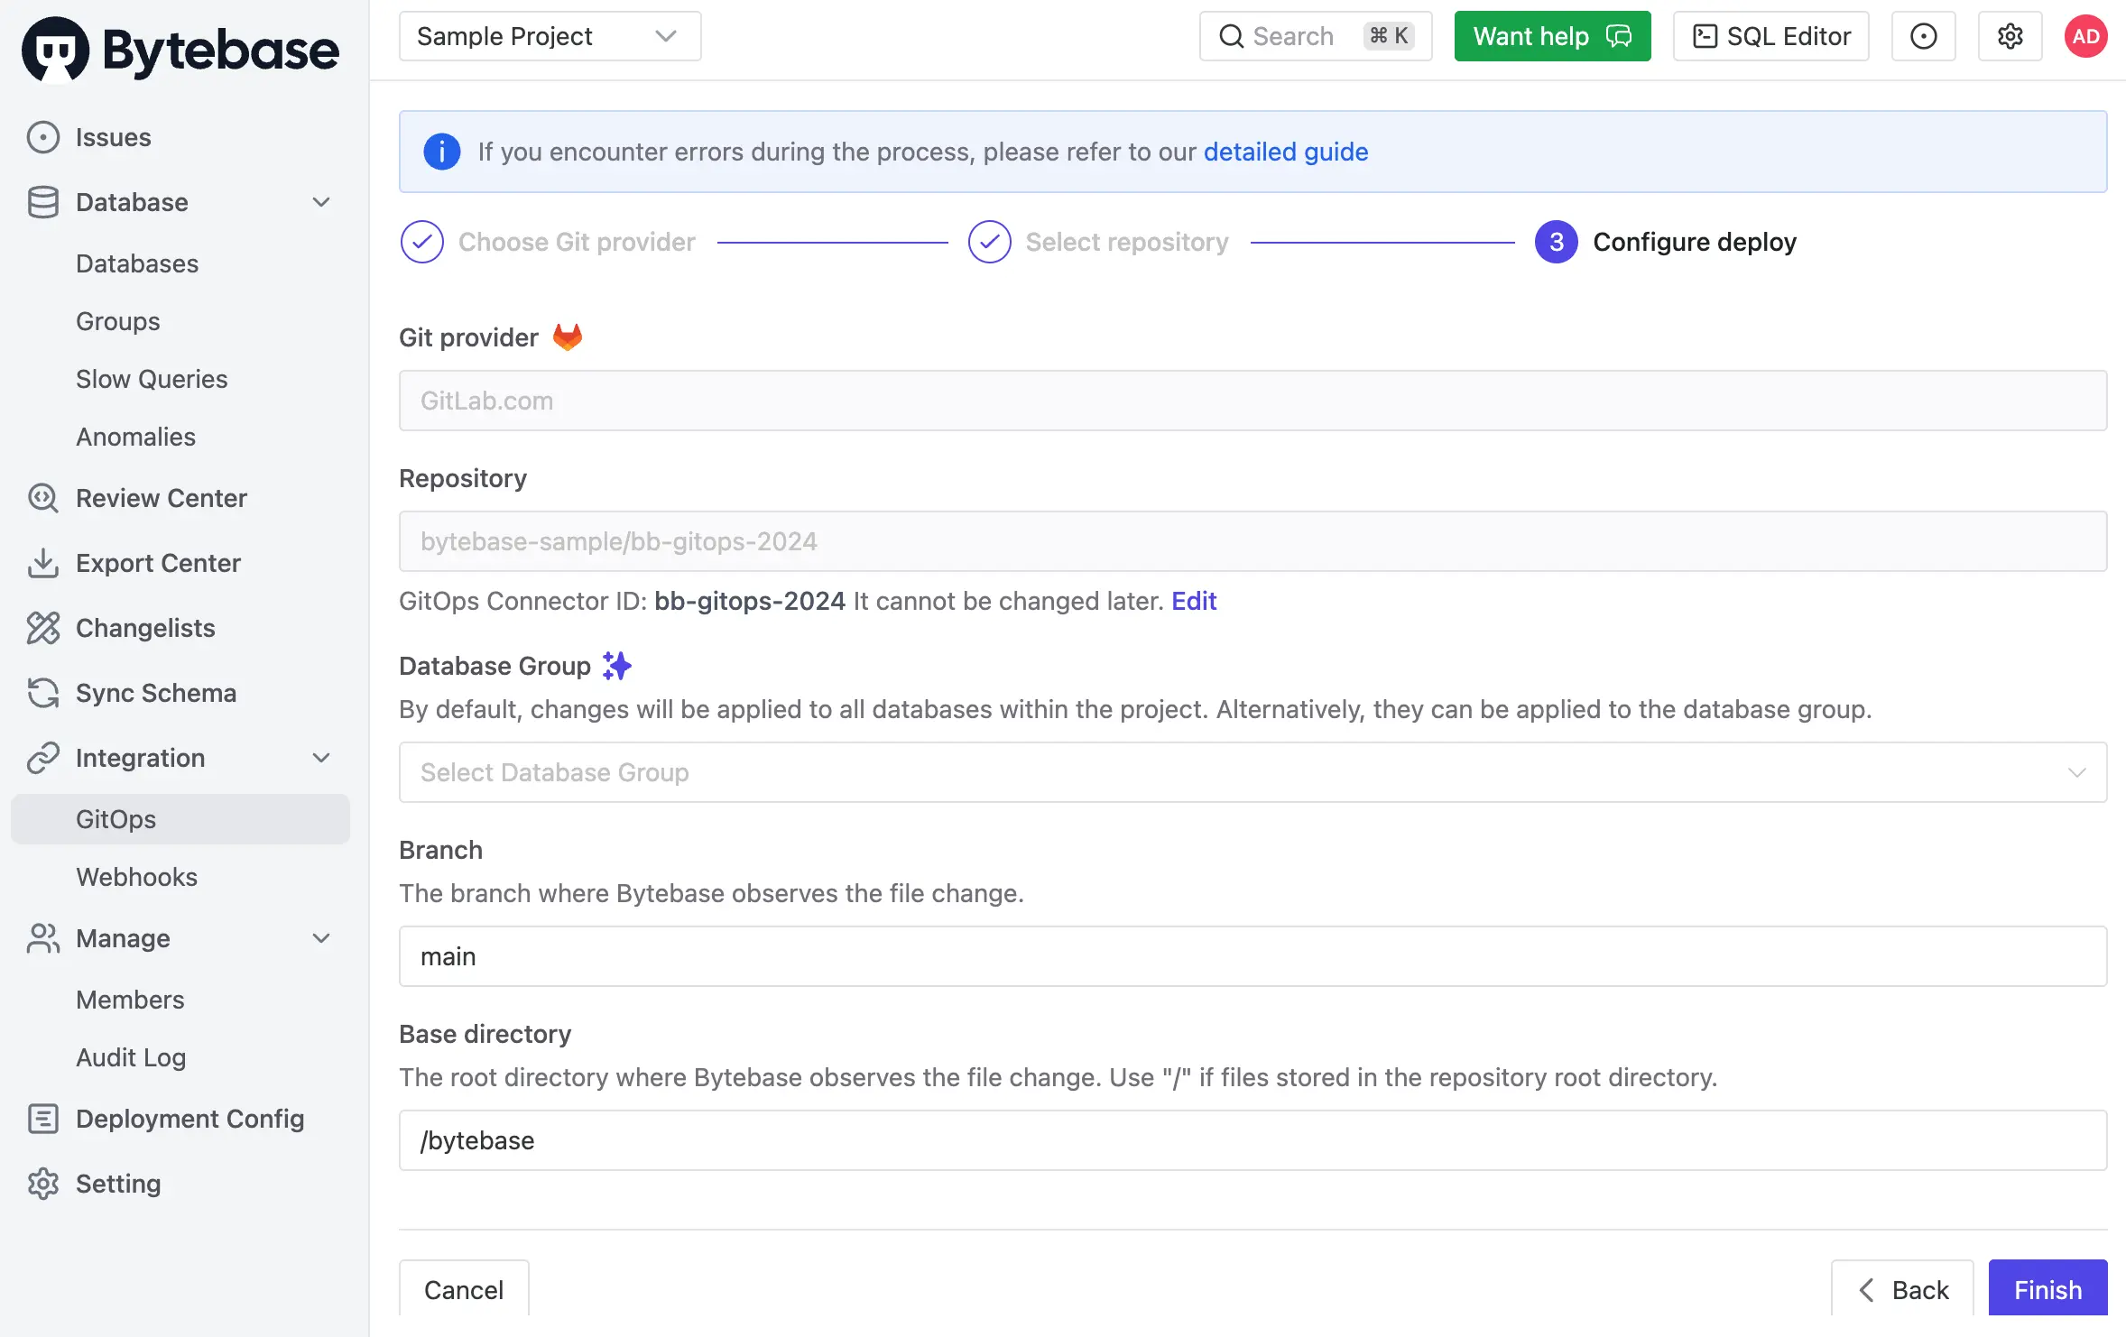Click the Review Center magnifier icon
The width and height of the screenshot is (2126, 1337).
click(42, 498)
